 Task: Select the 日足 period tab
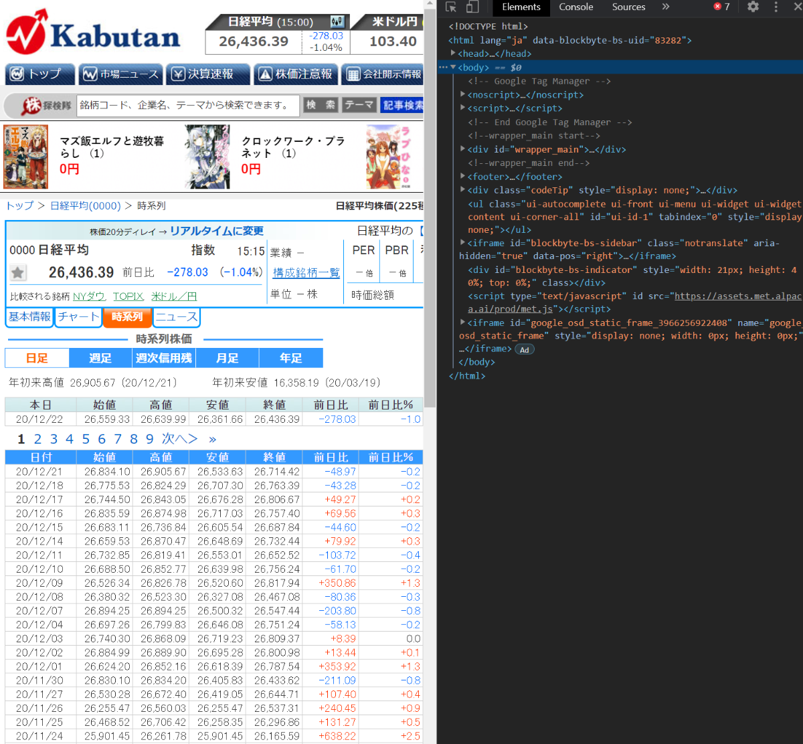[37, 358]
